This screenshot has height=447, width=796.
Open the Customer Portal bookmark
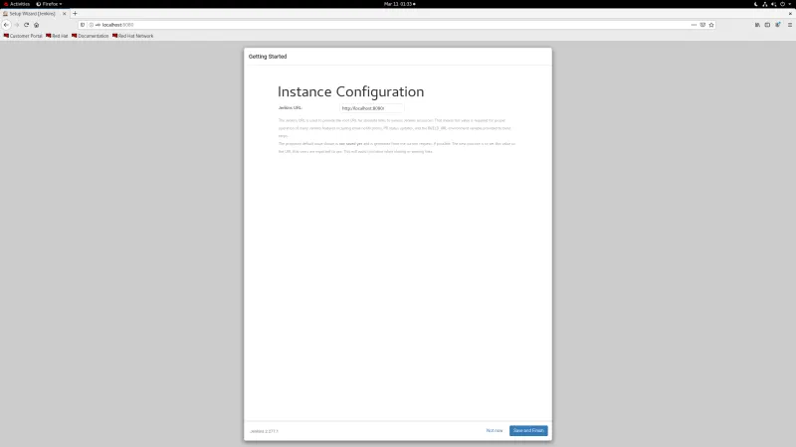[x=23, y=36]
